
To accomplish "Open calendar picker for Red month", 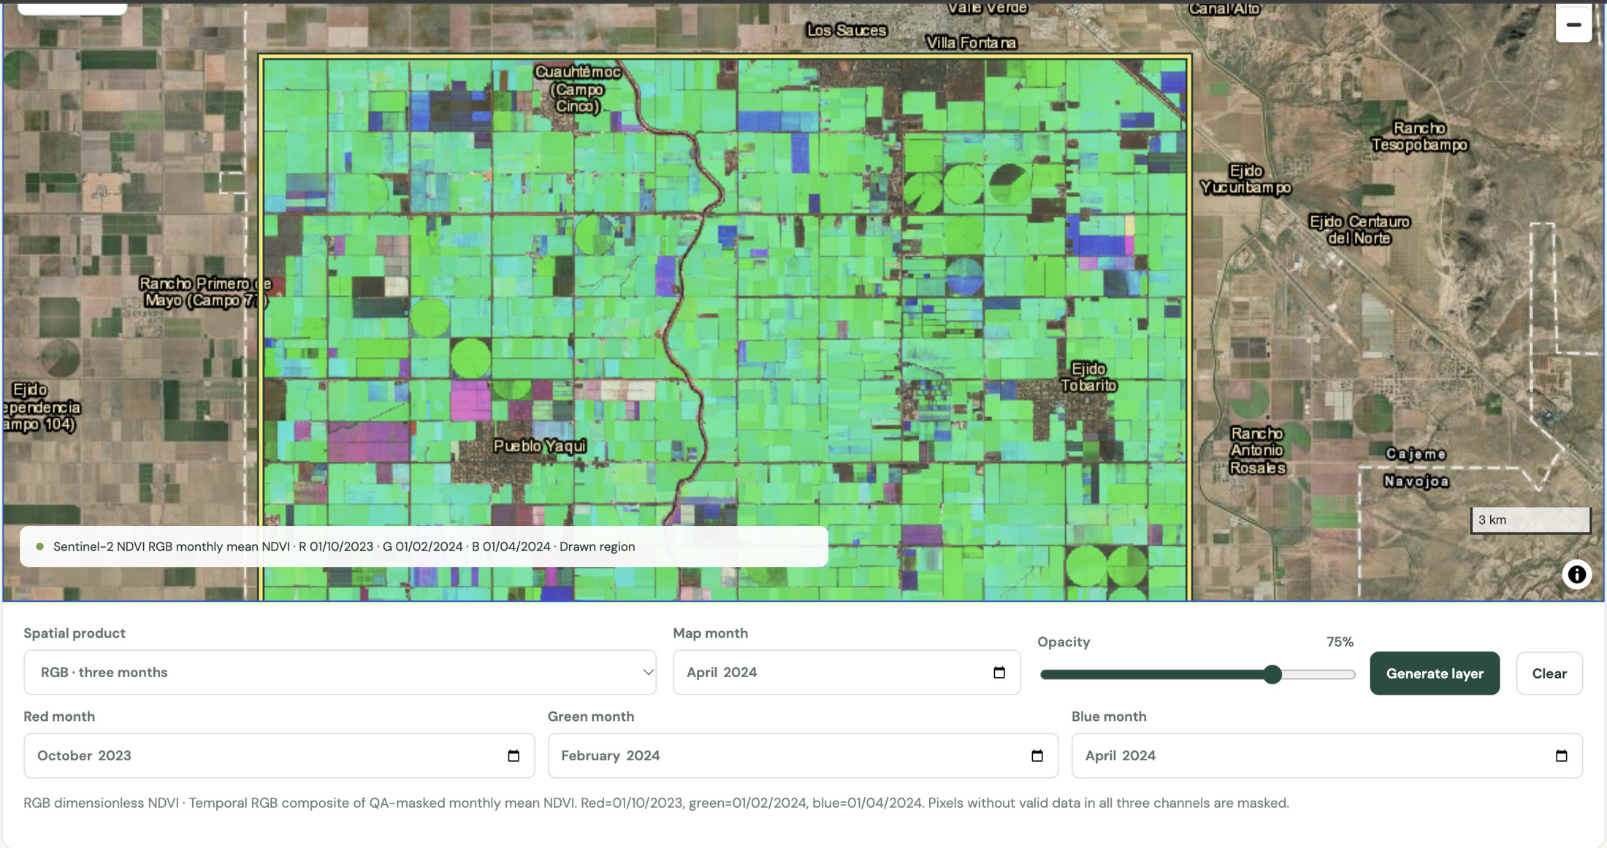I will (514, 755).
